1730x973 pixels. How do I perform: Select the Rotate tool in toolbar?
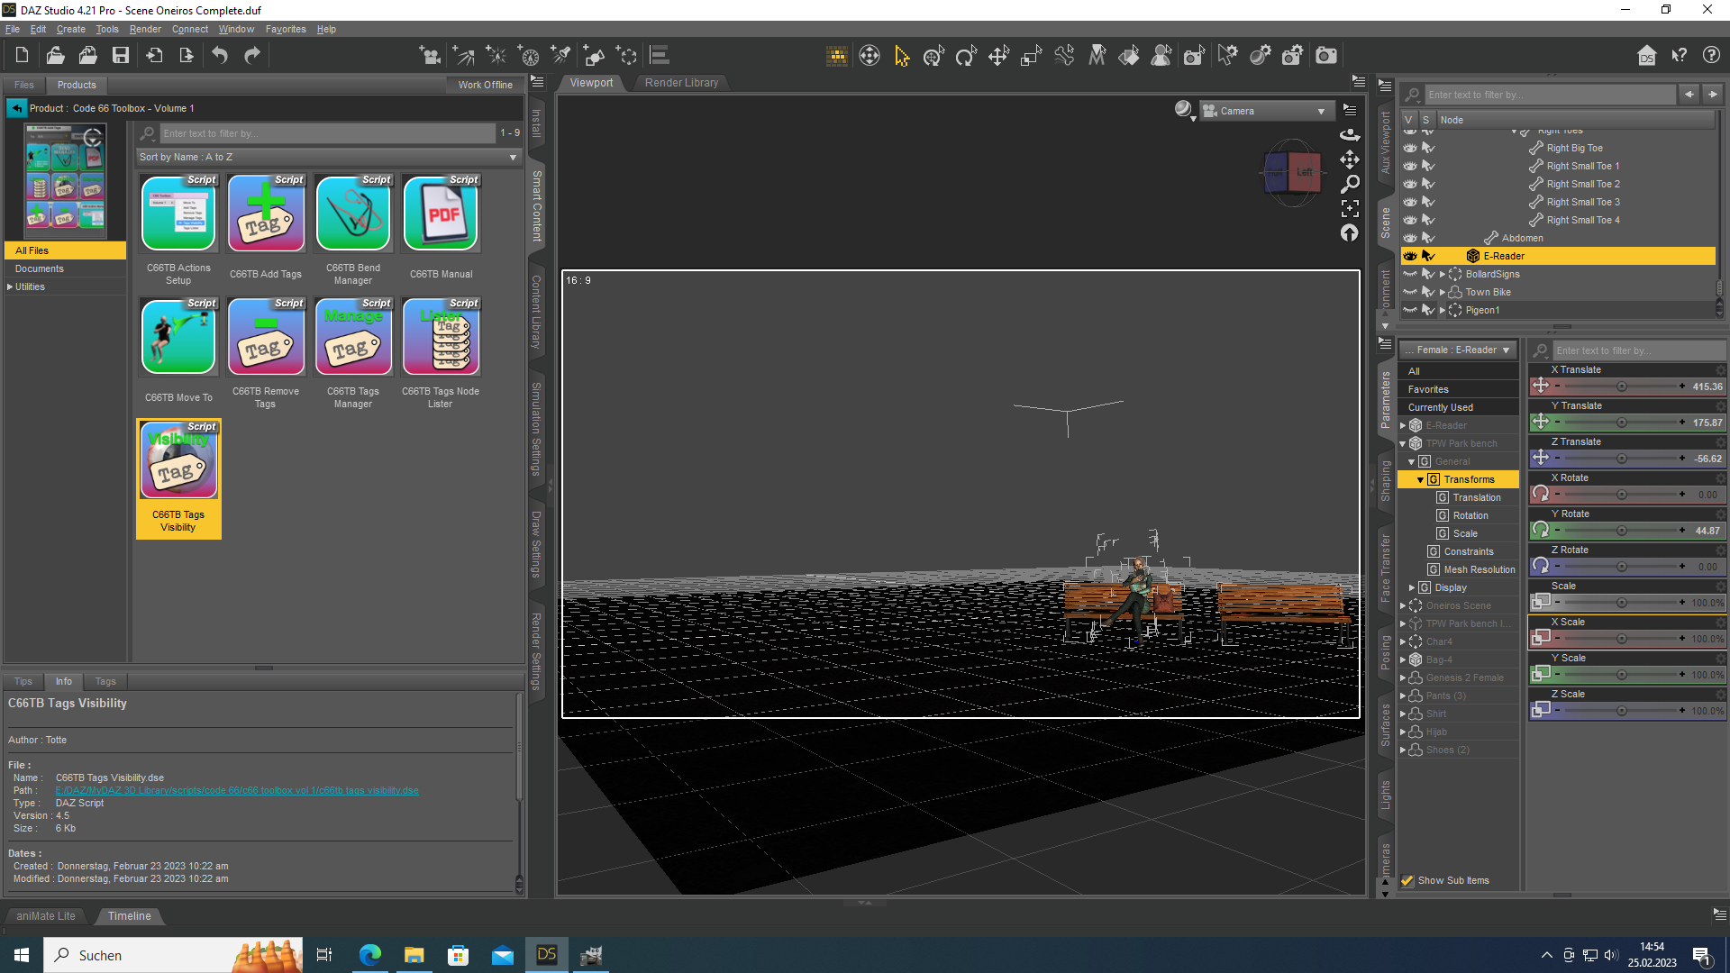966,57
